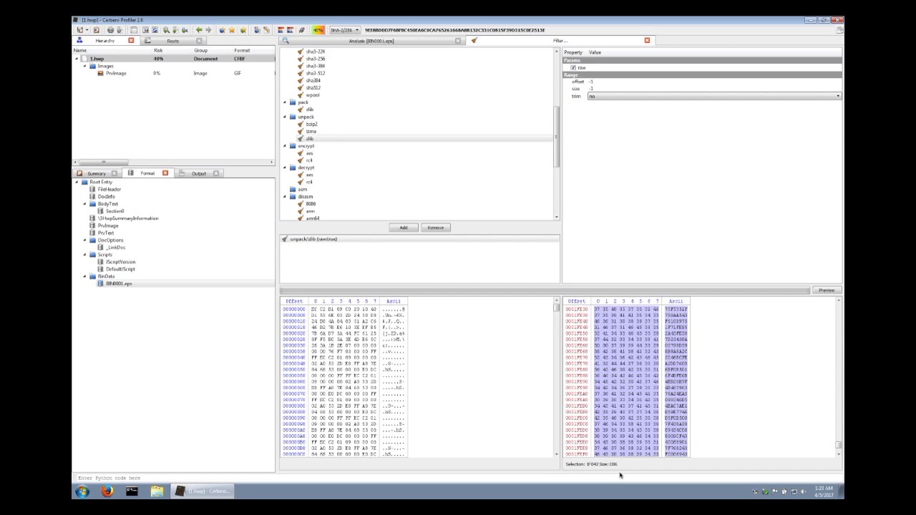Click the Windows Start button
The height and width of the screenshot is (515, 916).
pos(82,491)
